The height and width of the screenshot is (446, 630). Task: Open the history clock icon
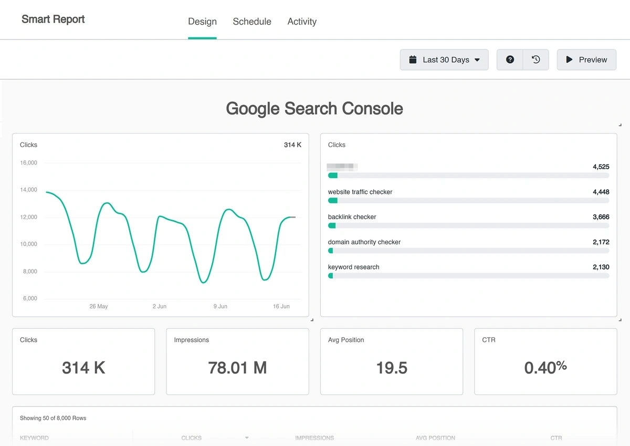point(535,60)
